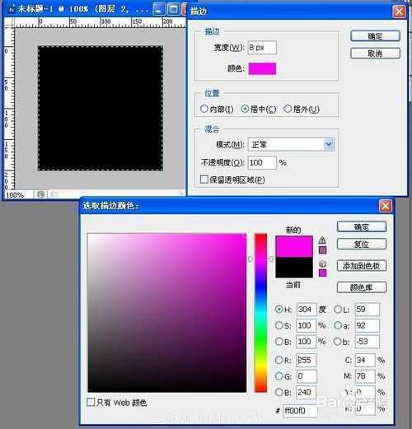
Task: Select the 居中(C) center position radio
Action: tap(245, 109)
